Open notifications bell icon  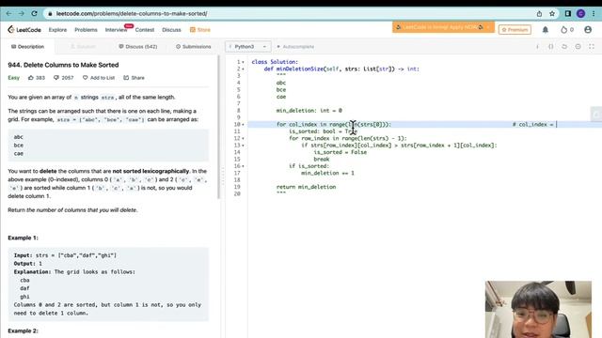coord(546,29)
